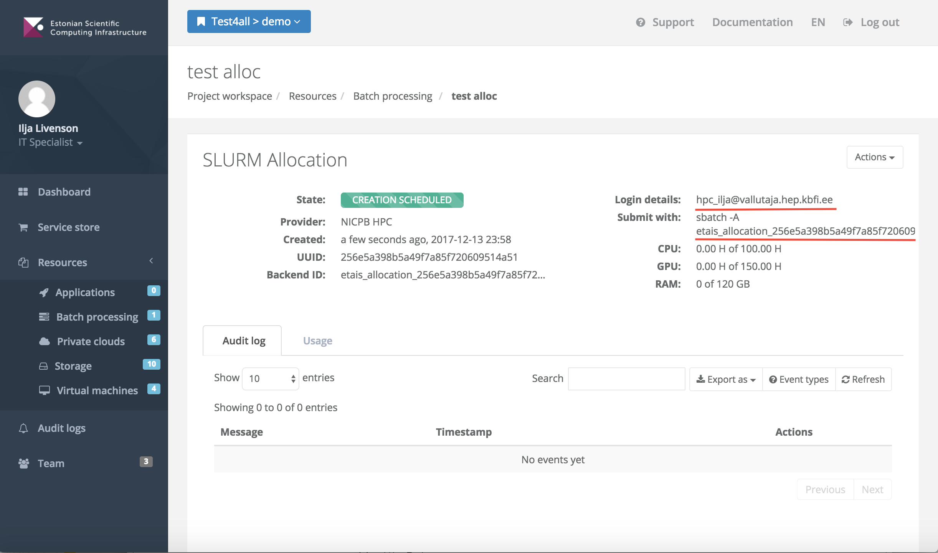Click the Dashboard grid icon
938x553 pixels.
point(23,192)
